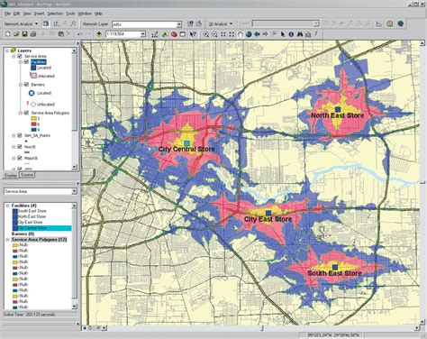Open the Selection menu

pyautogui.click(x=55, y=14)
